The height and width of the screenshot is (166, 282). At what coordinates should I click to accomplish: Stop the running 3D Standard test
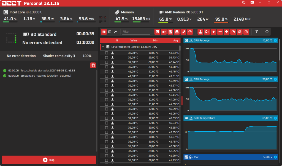[x=49, y=160]
